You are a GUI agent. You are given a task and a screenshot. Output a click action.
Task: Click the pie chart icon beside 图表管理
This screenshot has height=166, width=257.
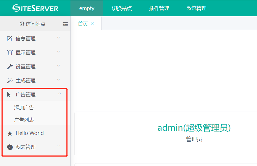(x=10, y=147)
